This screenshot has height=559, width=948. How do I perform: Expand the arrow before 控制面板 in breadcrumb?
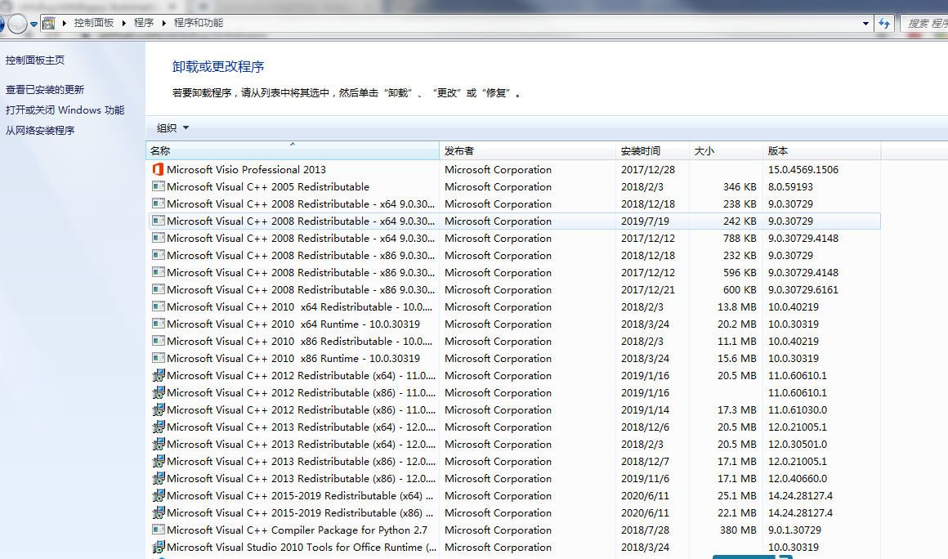(64, 23)
